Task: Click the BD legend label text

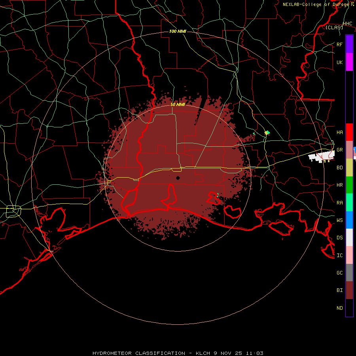Action: click(x=340, y=168)
